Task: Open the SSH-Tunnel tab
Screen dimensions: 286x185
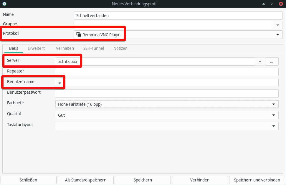Action: (x=94, y=48)
